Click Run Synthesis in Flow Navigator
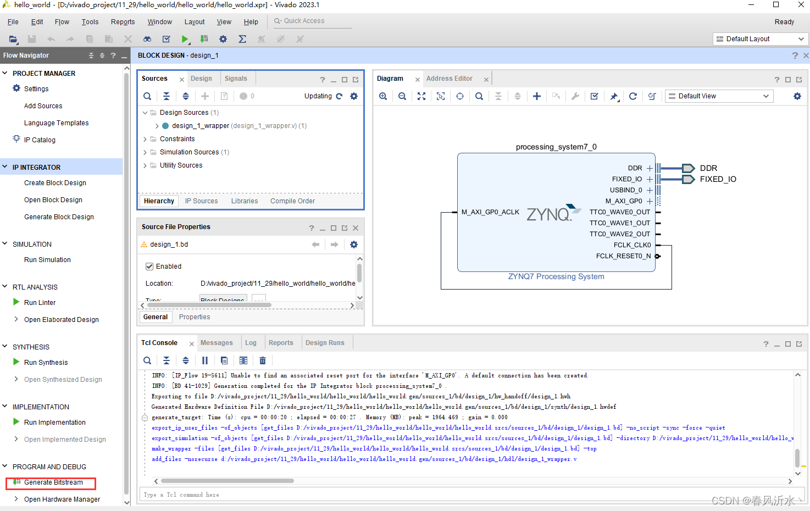The width and height of the screenshot is (810, 511). pos(46,363)
